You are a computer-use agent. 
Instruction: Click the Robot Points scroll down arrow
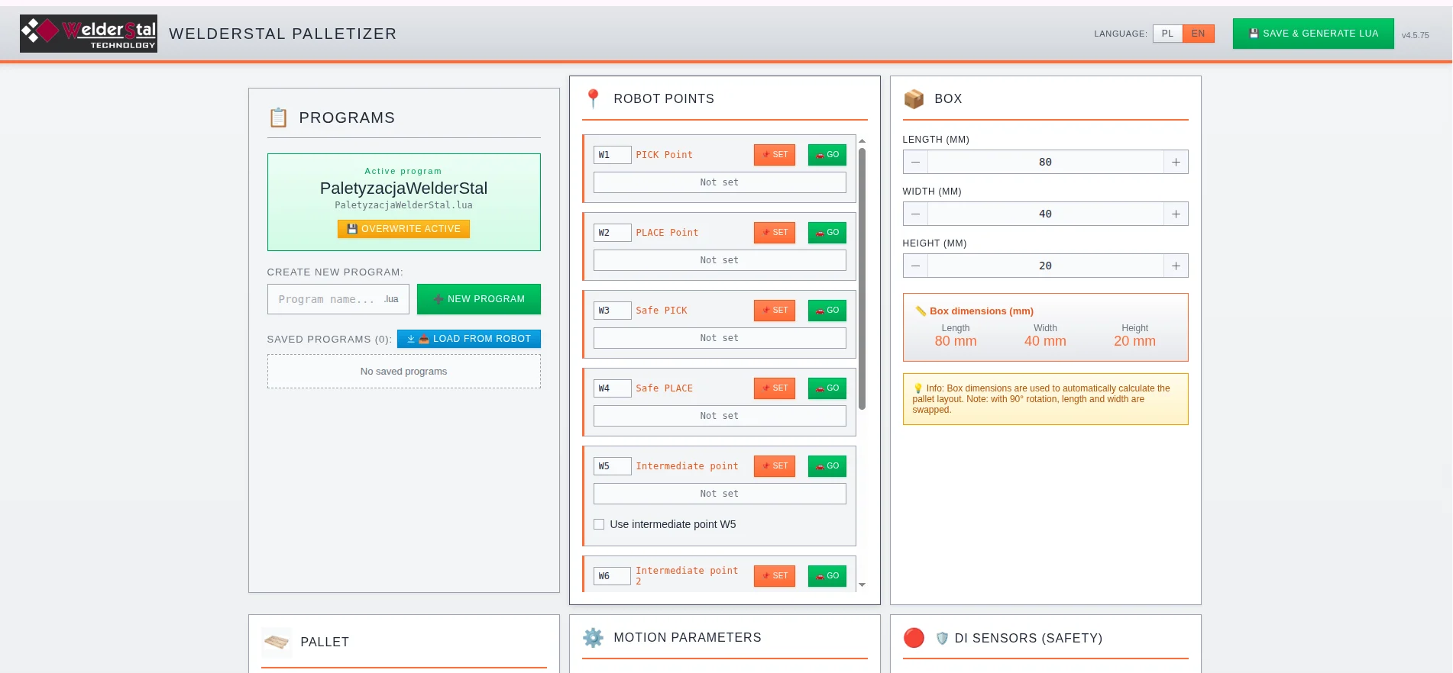862,585
